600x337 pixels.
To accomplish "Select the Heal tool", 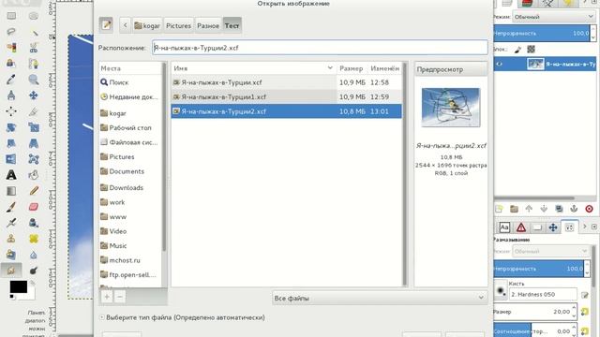I will coord(34,239).
